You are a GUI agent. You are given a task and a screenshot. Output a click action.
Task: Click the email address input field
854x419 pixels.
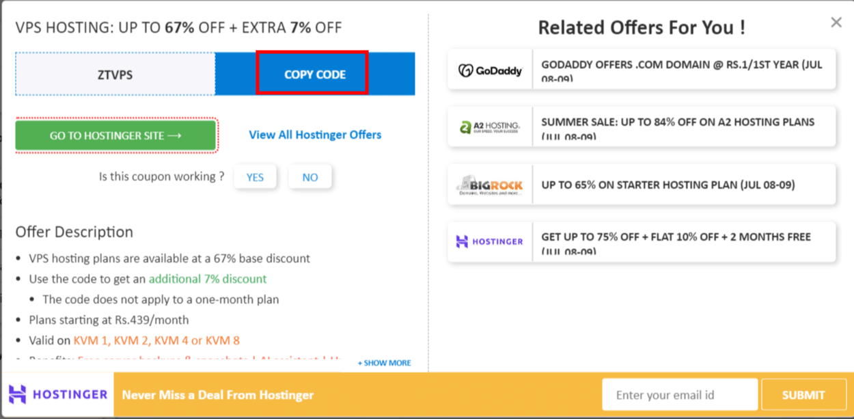[x=679, y=394]
